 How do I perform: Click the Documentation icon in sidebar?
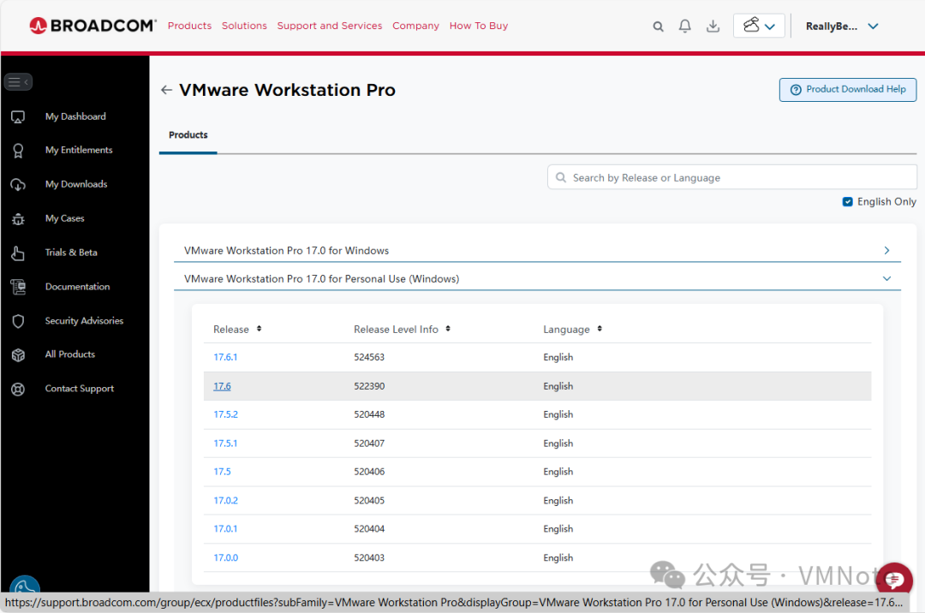(x=18, y=287)
